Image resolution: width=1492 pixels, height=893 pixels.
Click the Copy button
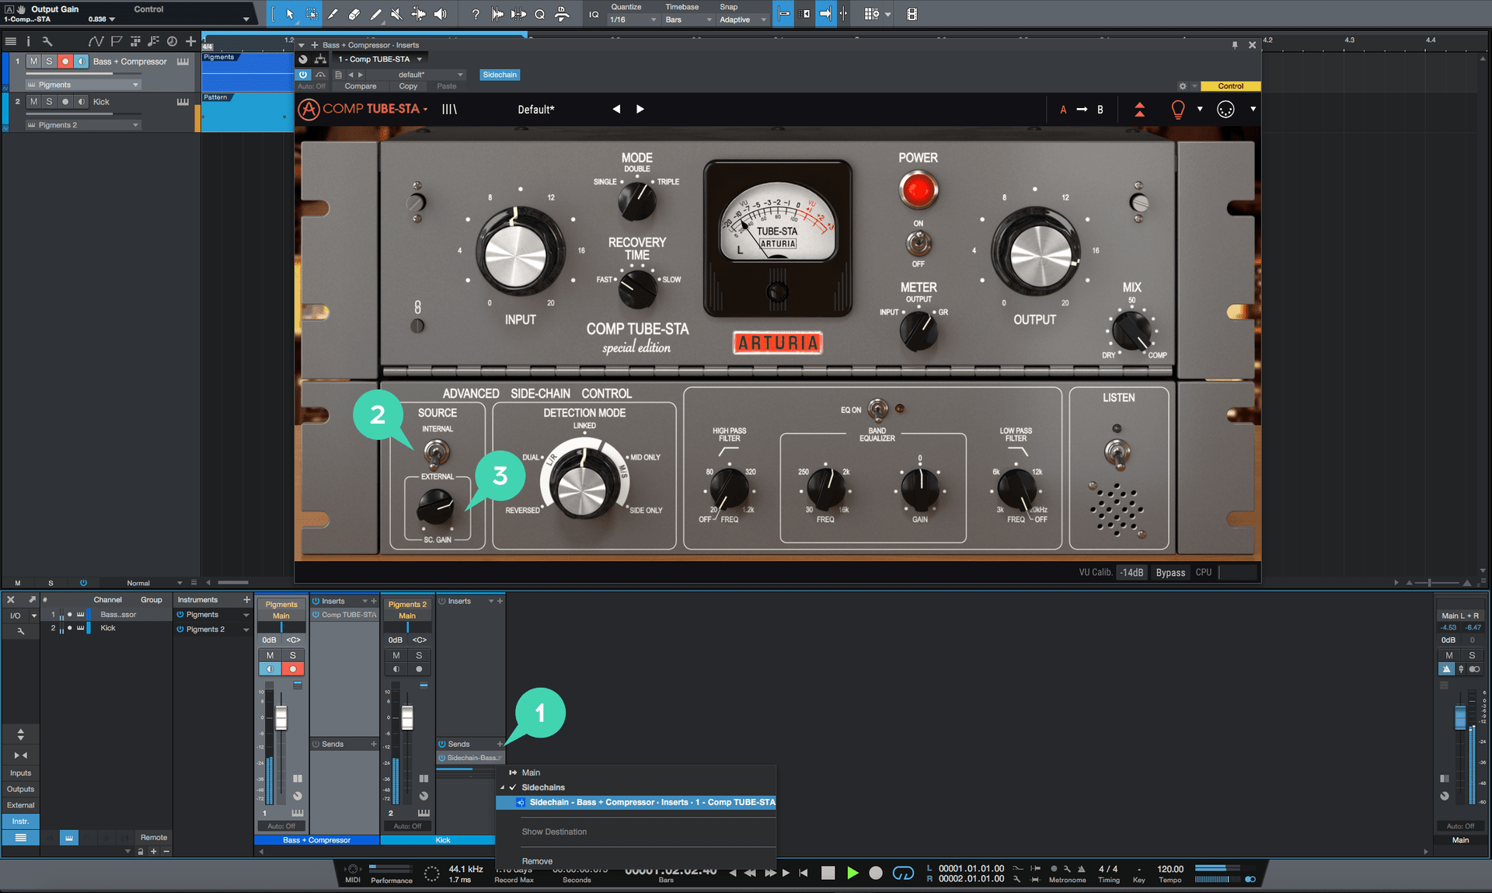click(408, 86)
